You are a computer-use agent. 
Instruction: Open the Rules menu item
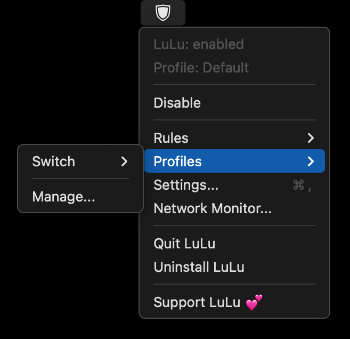point(234,138)
